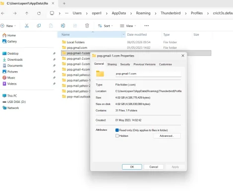Open the See more options menu
Viewport: 233px width, 191px height.
coord(147,26)
